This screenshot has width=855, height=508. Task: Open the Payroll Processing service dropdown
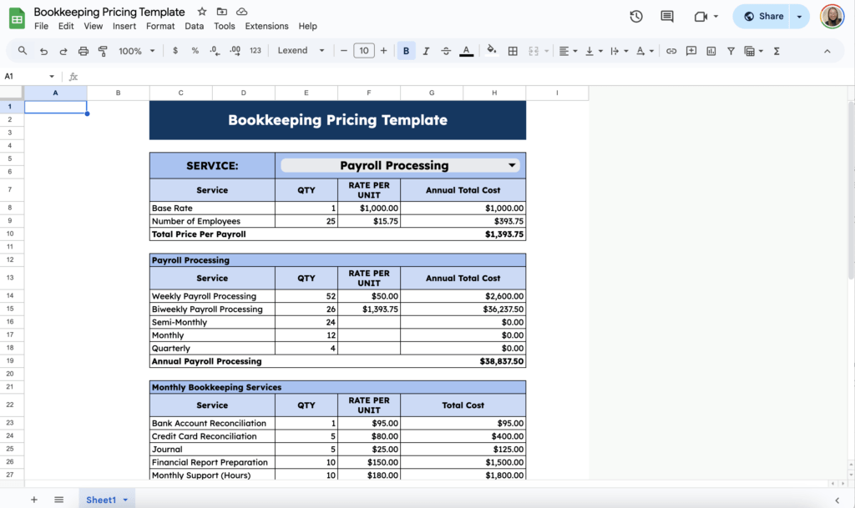click(512, 165)
